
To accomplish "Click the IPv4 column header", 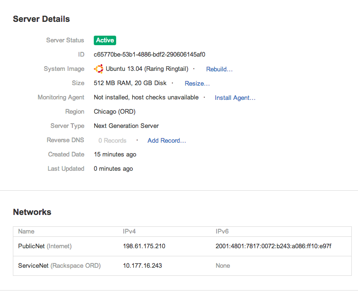I will pyautogui.click(x=129, y=231).
